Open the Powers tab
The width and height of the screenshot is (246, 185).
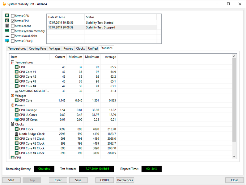pyautogui.click(x=68, y=48)
